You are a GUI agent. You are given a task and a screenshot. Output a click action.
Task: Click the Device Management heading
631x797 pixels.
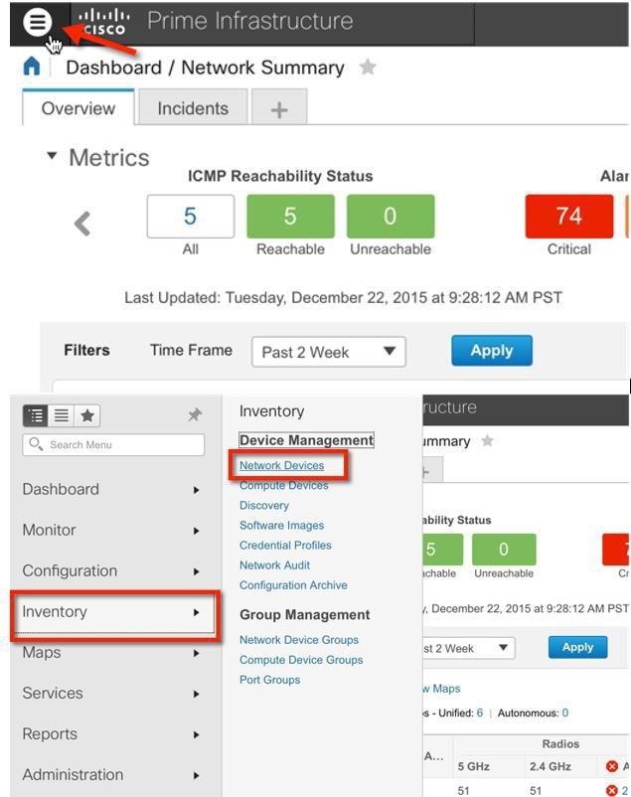(x=307, y=439)
